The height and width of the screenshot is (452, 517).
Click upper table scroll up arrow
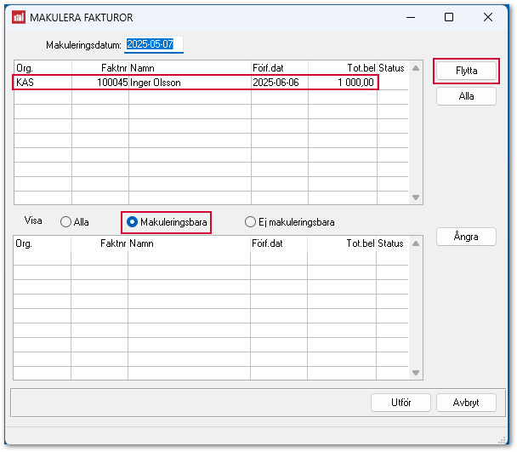[x=416, y=68]
